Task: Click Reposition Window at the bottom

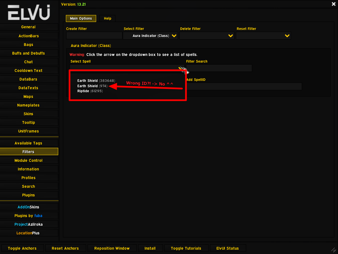Action: [x=112, y=248]
